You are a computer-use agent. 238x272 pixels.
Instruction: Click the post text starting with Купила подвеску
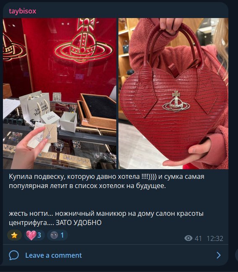click(107, 181)
